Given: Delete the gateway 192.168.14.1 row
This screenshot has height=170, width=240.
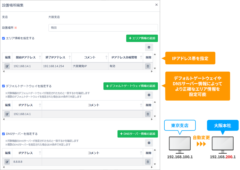Looking at the screenshot, I should [148, 114].
